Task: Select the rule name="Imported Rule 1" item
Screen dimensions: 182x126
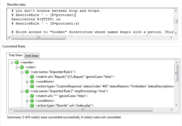Action: click(x=53, y=72)
